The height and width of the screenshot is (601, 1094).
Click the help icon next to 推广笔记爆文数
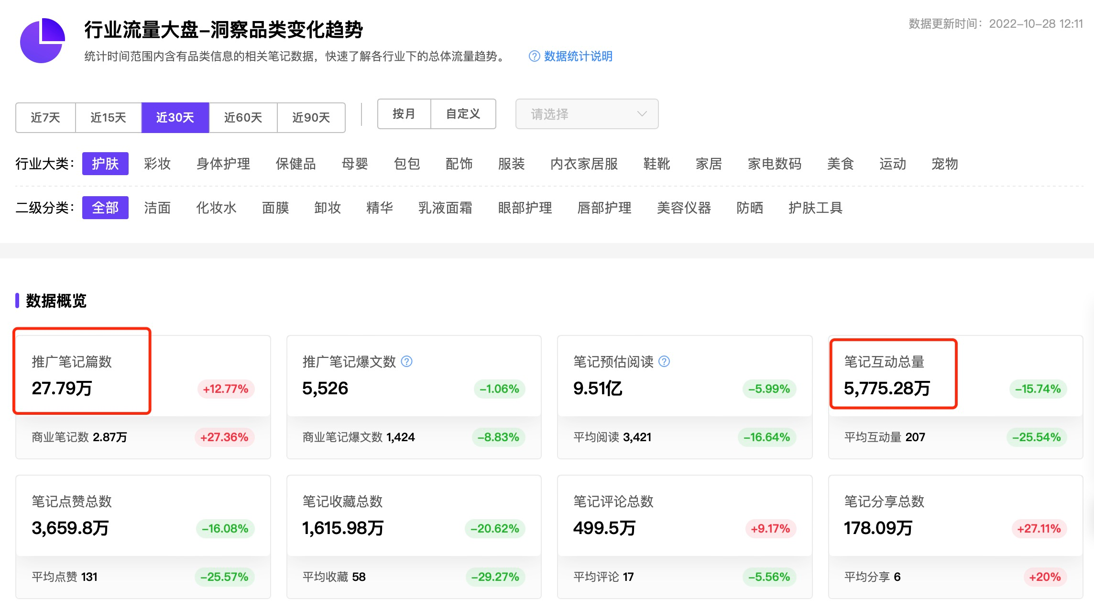[x=406, y=361]
